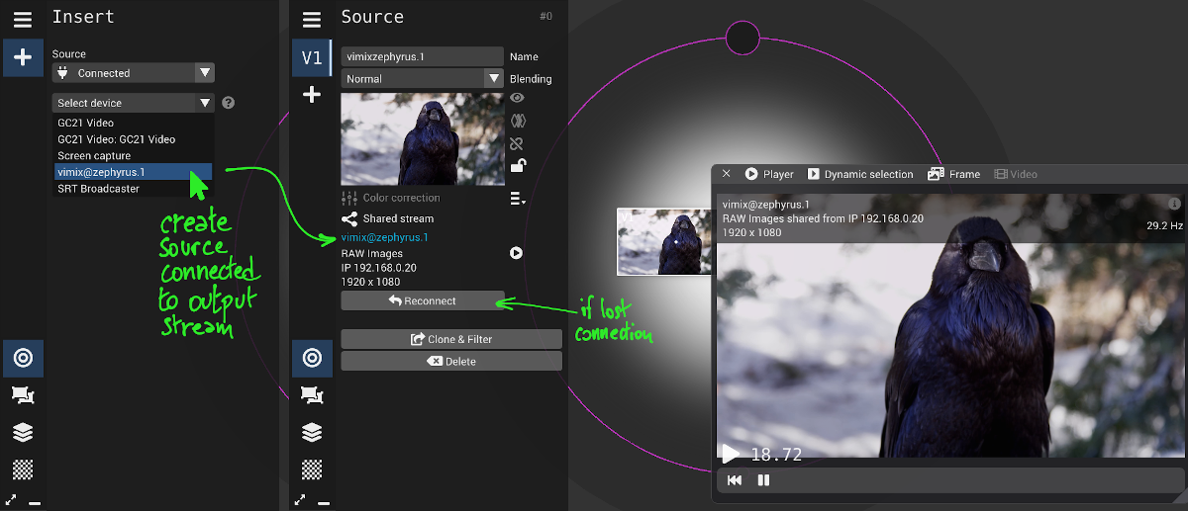The image size is (1188, 511).
Task: Toggle the activity waves icon under the eye
Action: [x=517, y=121]
